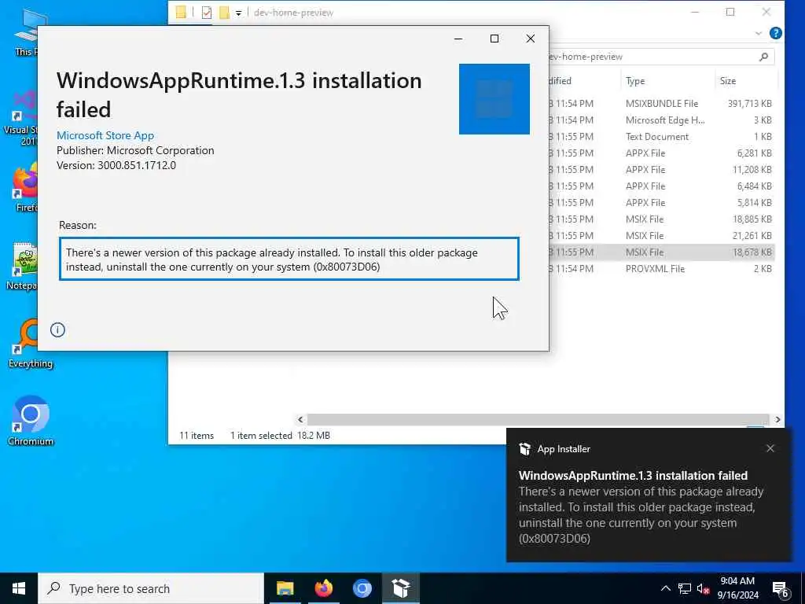Viewport: 805px width, 604px height.
Task: Select the highlighted MSIX file 18,678 KB
Action: pos(661,252)
